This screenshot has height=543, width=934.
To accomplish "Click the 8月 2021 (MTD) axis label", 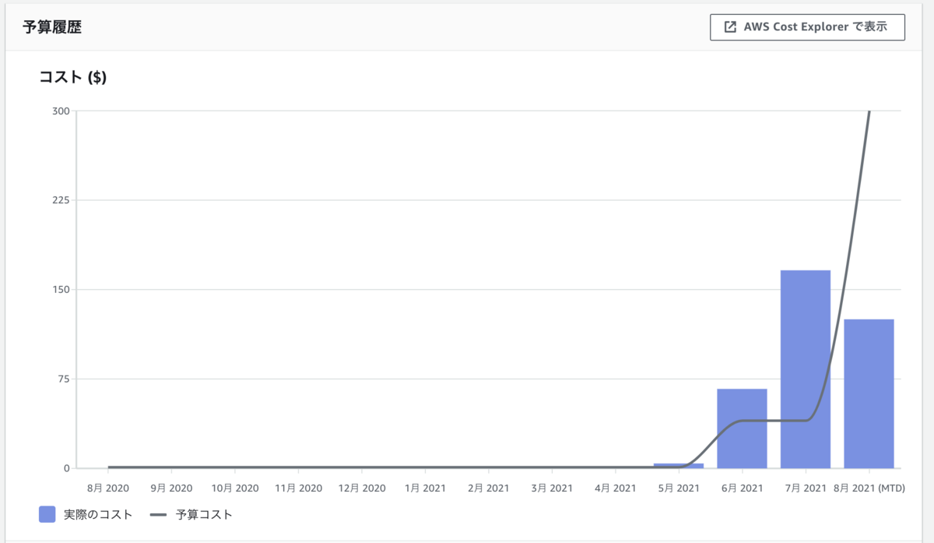I will 869,488.
